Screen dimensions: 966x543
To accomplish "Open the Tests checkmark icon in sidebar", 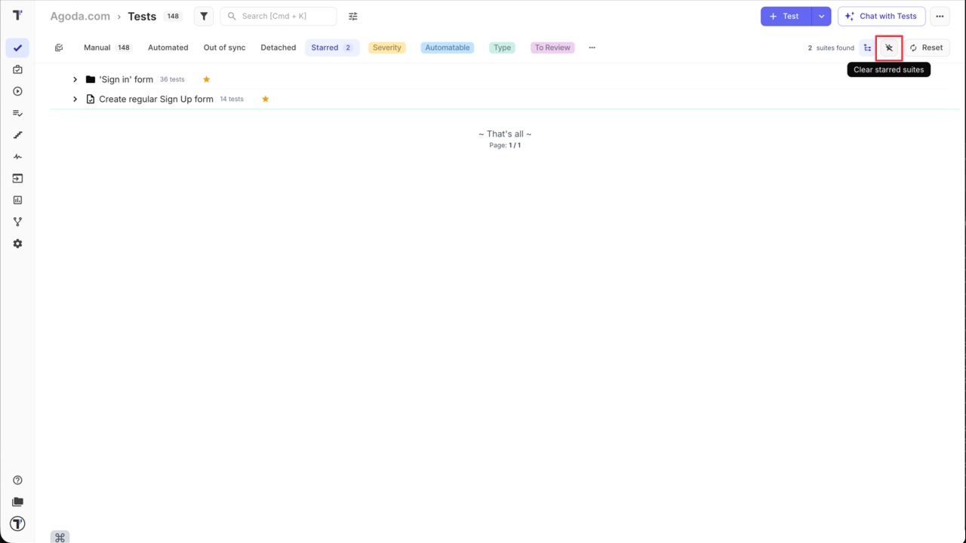I will click(17, 48).
